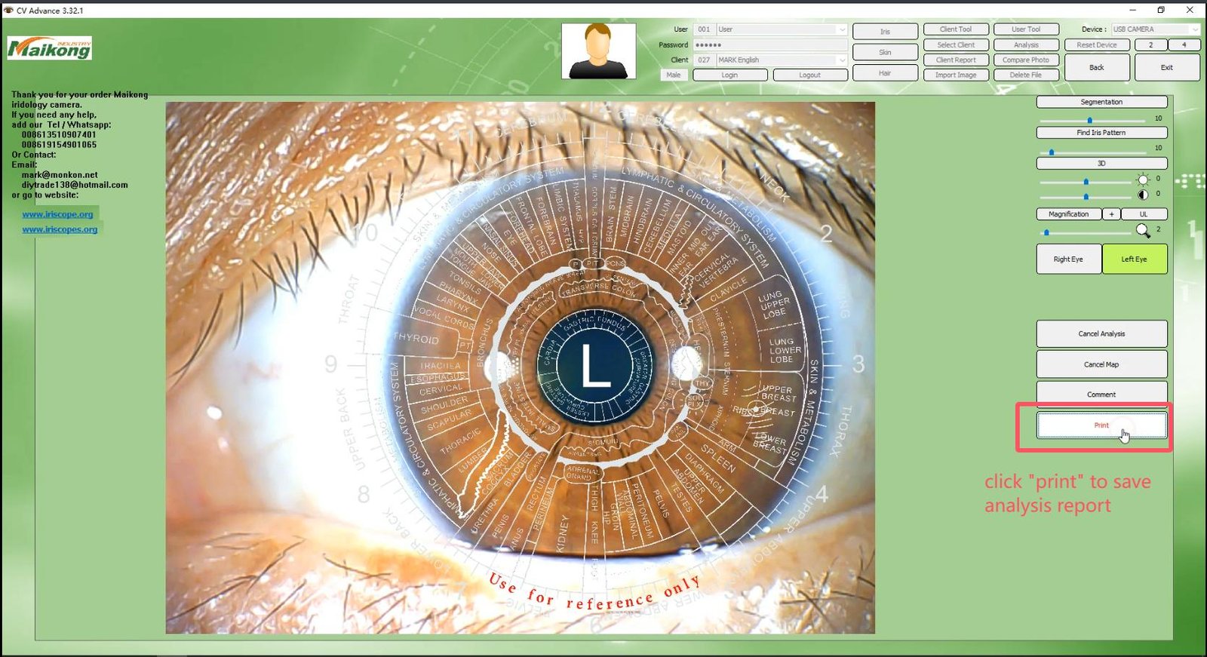Click the user avatar portrait

[x=599, y=51]
